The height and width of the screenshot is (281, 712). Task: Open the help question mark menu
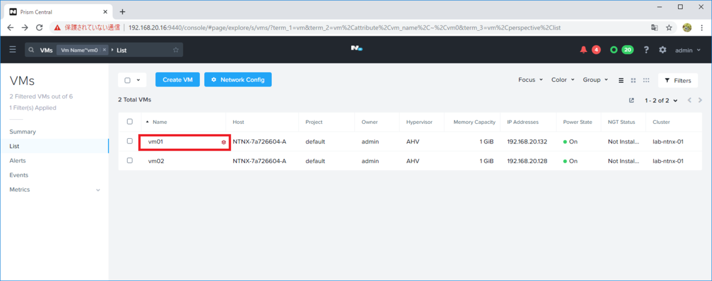point(646,50)
